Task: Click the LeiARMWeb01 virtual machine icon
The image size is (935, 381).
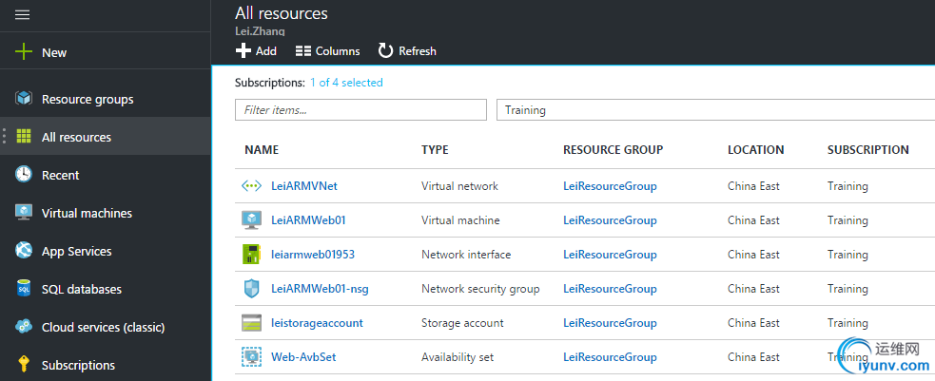Action: click(251, 220)
